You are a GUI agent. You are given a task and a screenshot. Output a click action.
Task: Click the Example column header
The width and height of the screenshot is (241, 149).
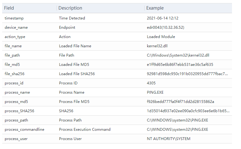point(155,8)
